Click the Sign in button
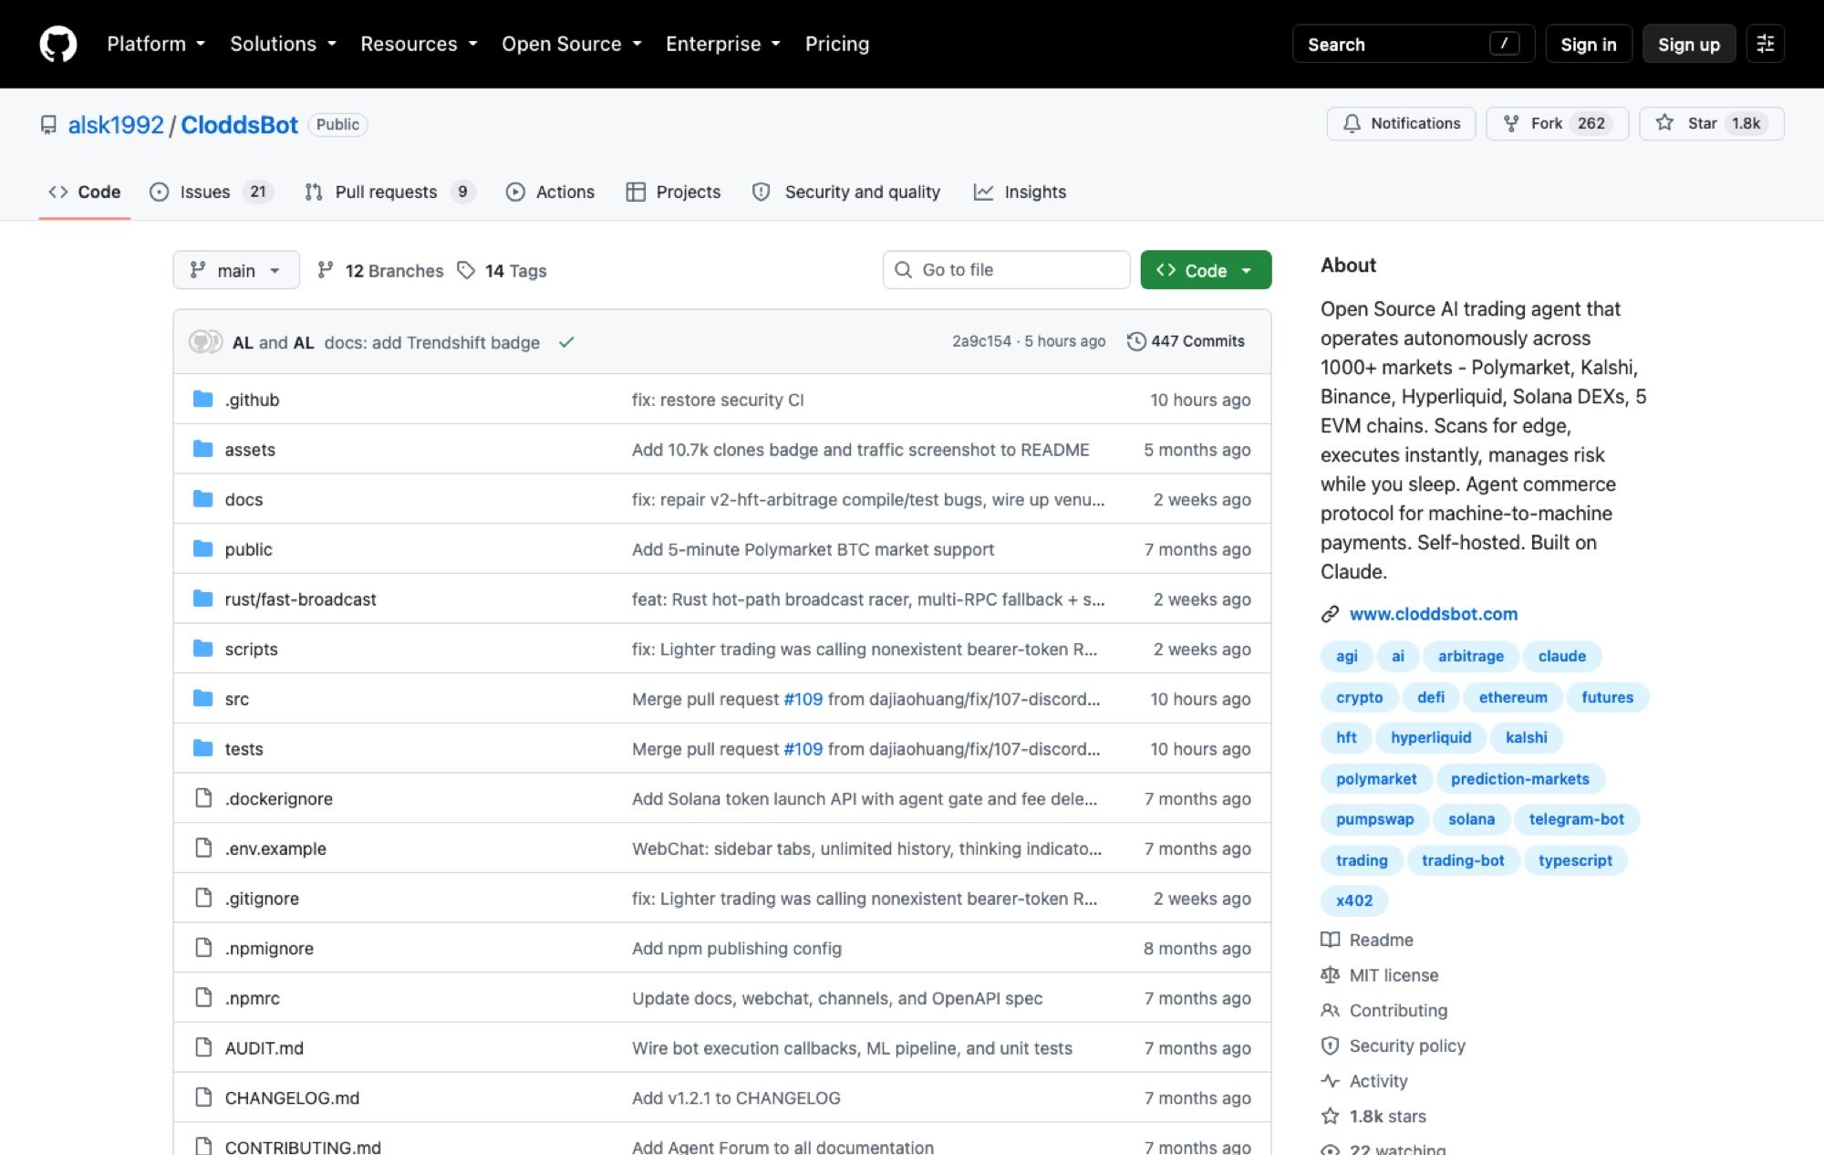The width and height of the screenshot is (1824, 1155). pos(1588,44)
